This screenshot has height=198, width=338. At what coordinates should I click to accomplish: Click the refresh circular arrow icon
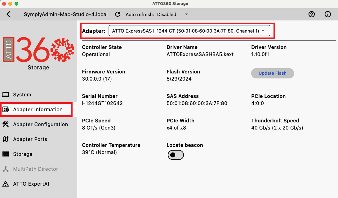point(118,15)
